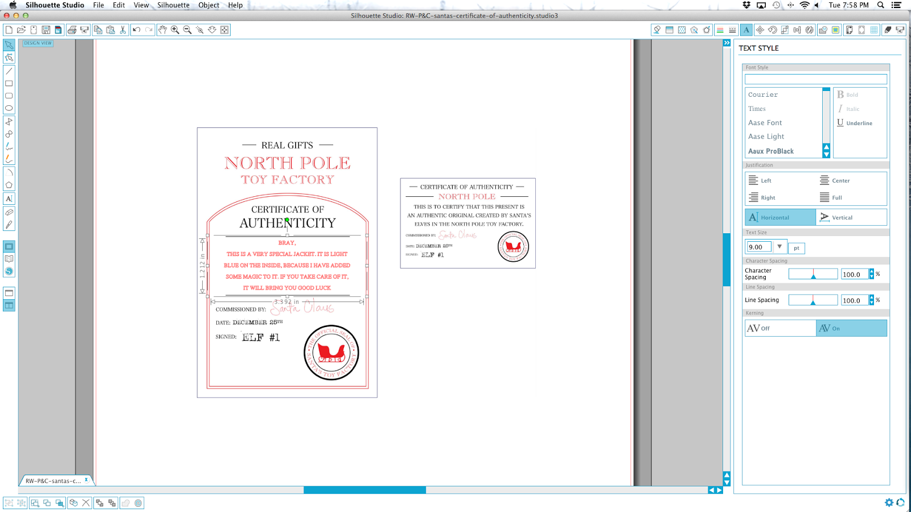Open the File menu
The image size is (911, 512).
99,5
